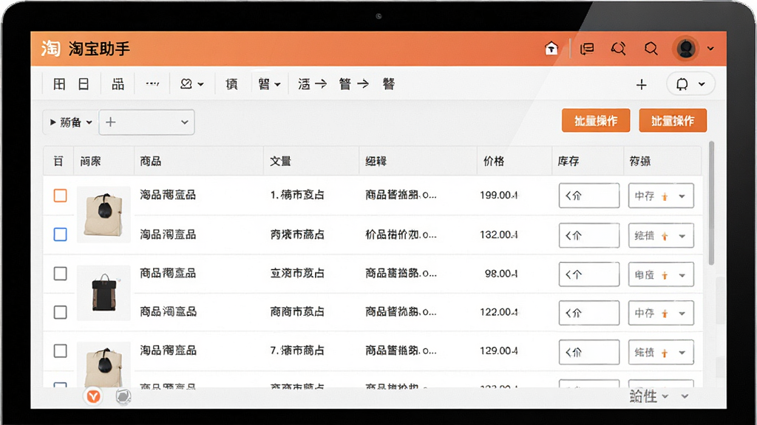This screenshot has width=757, height=425.
Task: Open the ellipsis more-options toolbar icon
Action: [152, 84]
